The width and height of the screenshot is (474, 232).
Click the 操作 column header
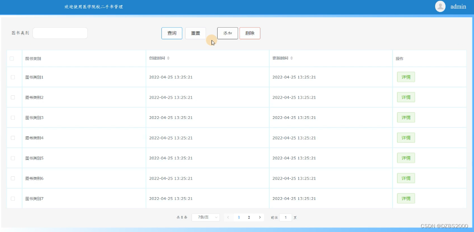point(399,59)
